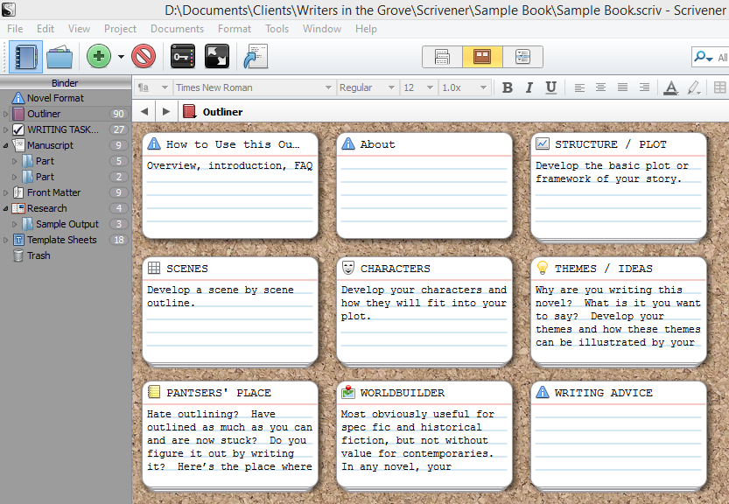Switch to Outliner view mode

pos(522,58)
